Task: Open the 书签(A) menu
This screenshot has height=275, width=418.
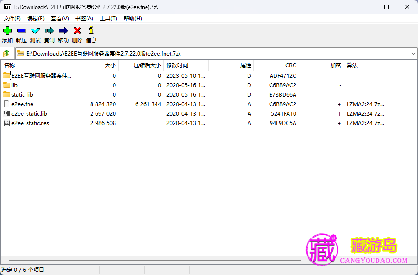Action: [x=84, y=19]
